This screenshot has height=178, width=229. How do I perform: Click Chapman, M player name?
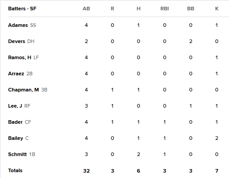pos(23,90)
